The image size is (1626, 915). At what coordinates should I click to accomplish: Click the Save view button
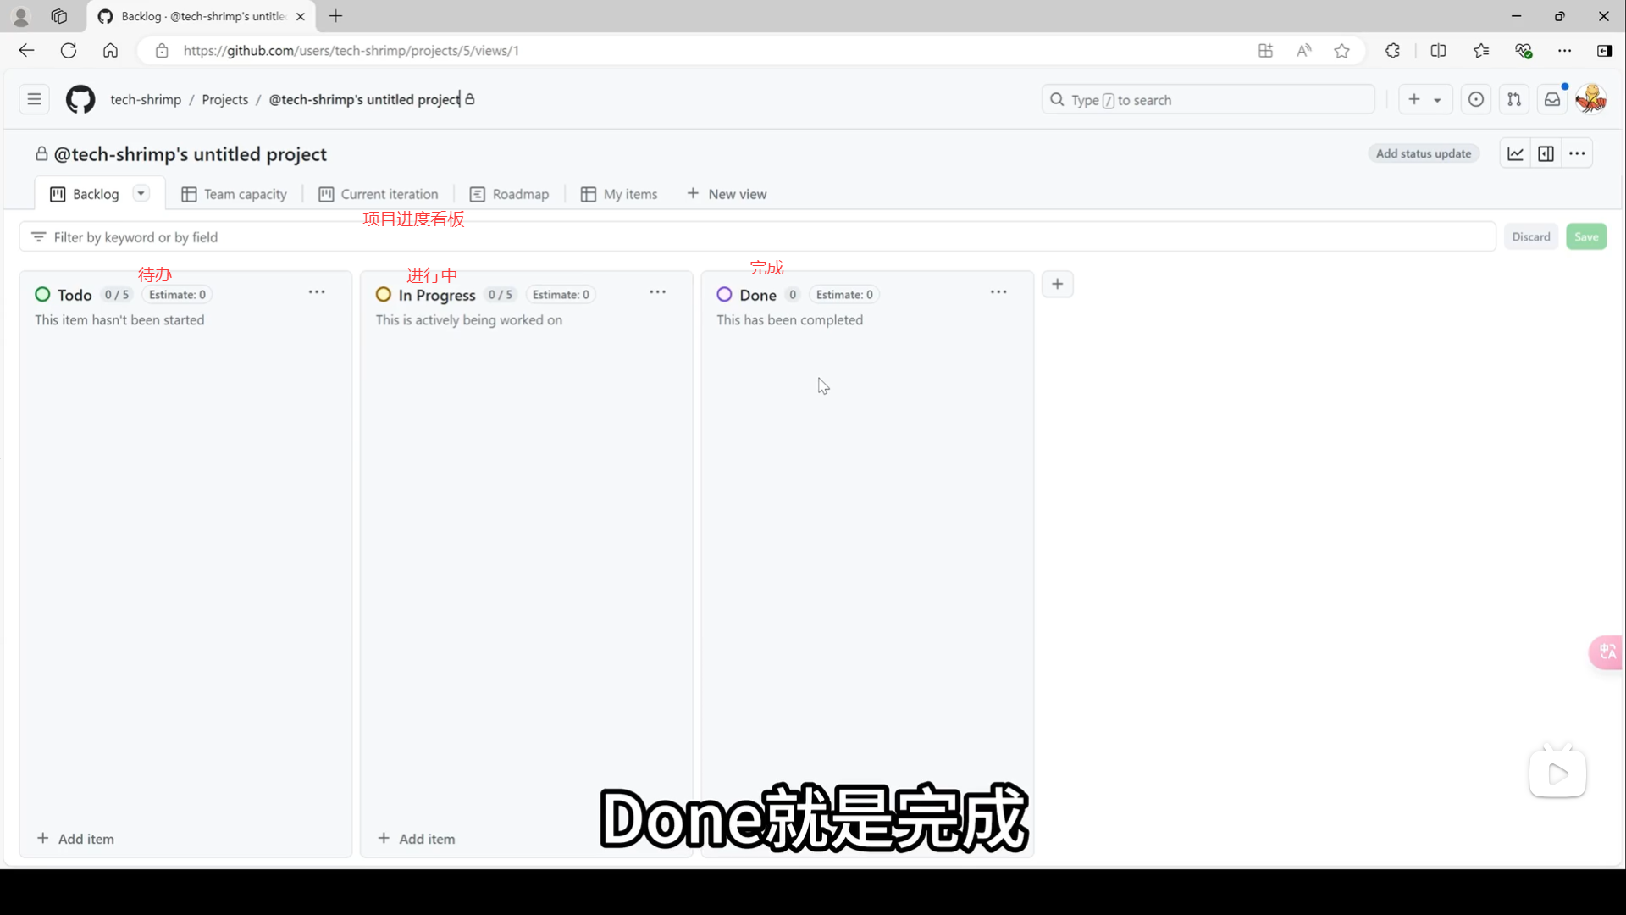click(x=1585, y=236)
